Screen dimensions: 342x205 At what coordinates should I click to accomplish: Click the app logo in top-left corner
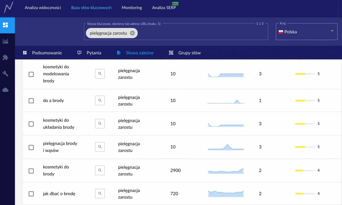pyautogui.click(x=8, y=7)
